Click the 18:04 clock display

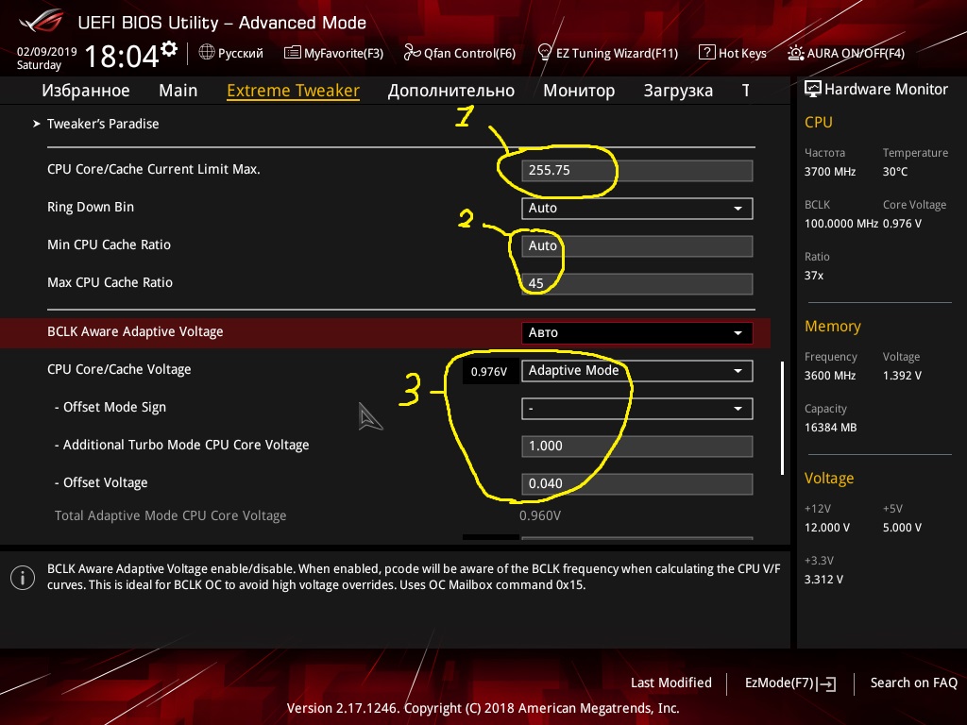122,56
